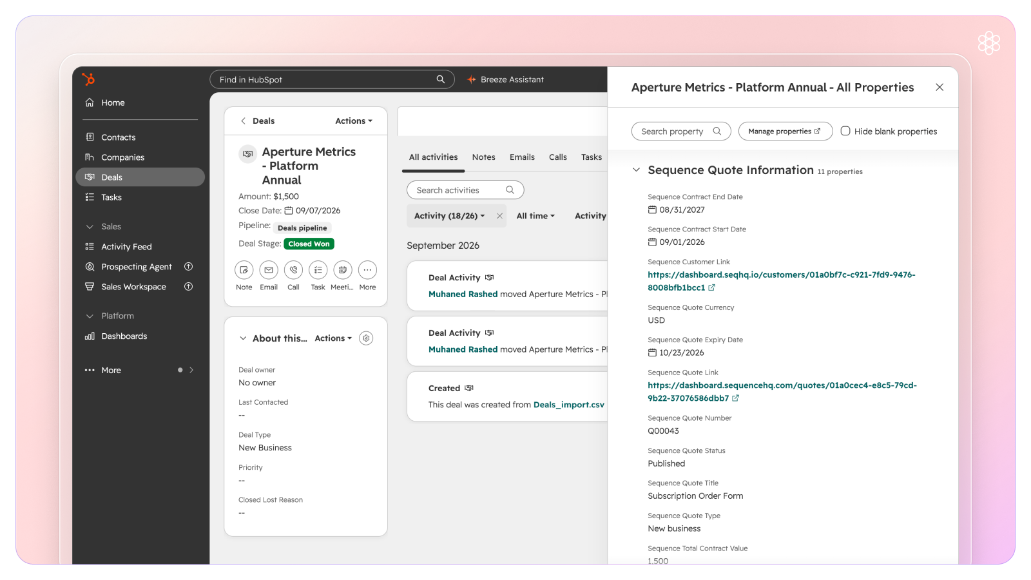This screenshot has width=1031, height=580.
Task: Open the Deals_import.csv link
Action: point(569,405)
